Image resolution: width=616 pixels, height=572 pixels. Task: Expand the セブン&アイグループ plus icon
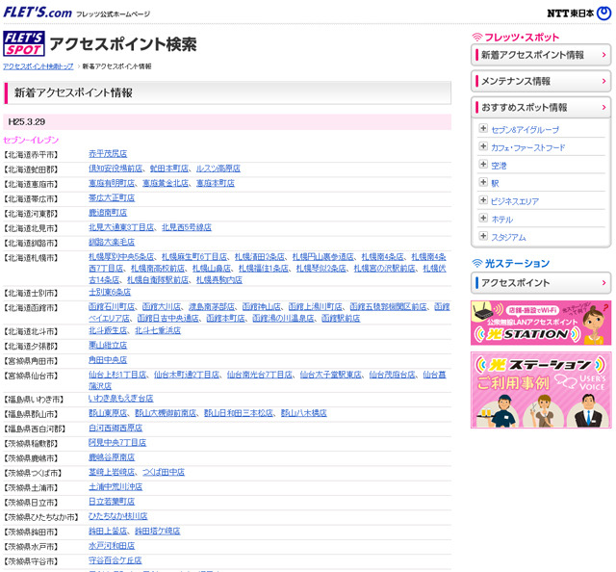(483, 128)
